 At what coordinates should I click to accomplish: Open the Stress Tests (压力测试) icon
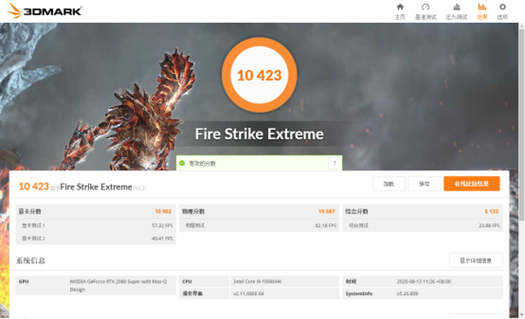tap(456, 10)
